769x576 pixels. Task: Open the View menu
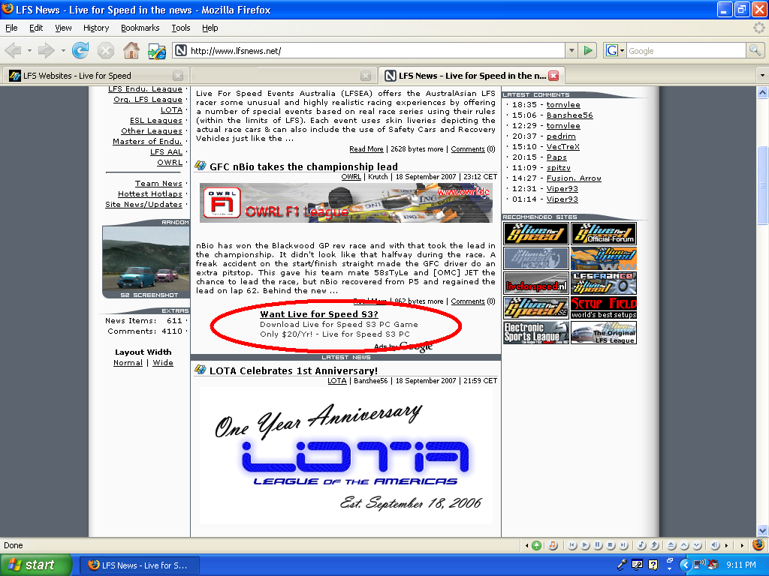(x=63, y=28)
